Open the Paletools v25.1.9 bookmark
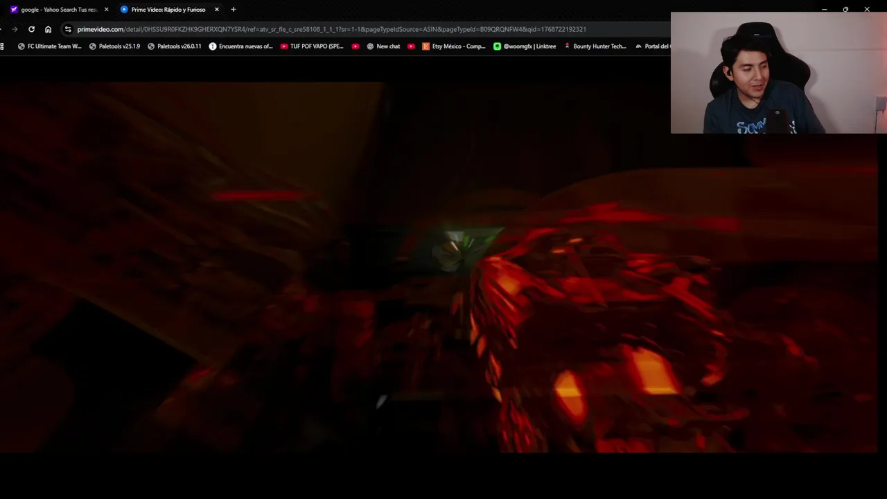887x499 pixels. click(x=114, y=46)
